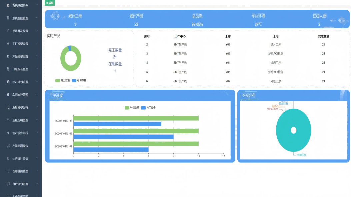The height and width of the screenshot is (197, 351).
Task: Expand the 质量控制管理 menu chevron
Action: (x=37, y=120)
